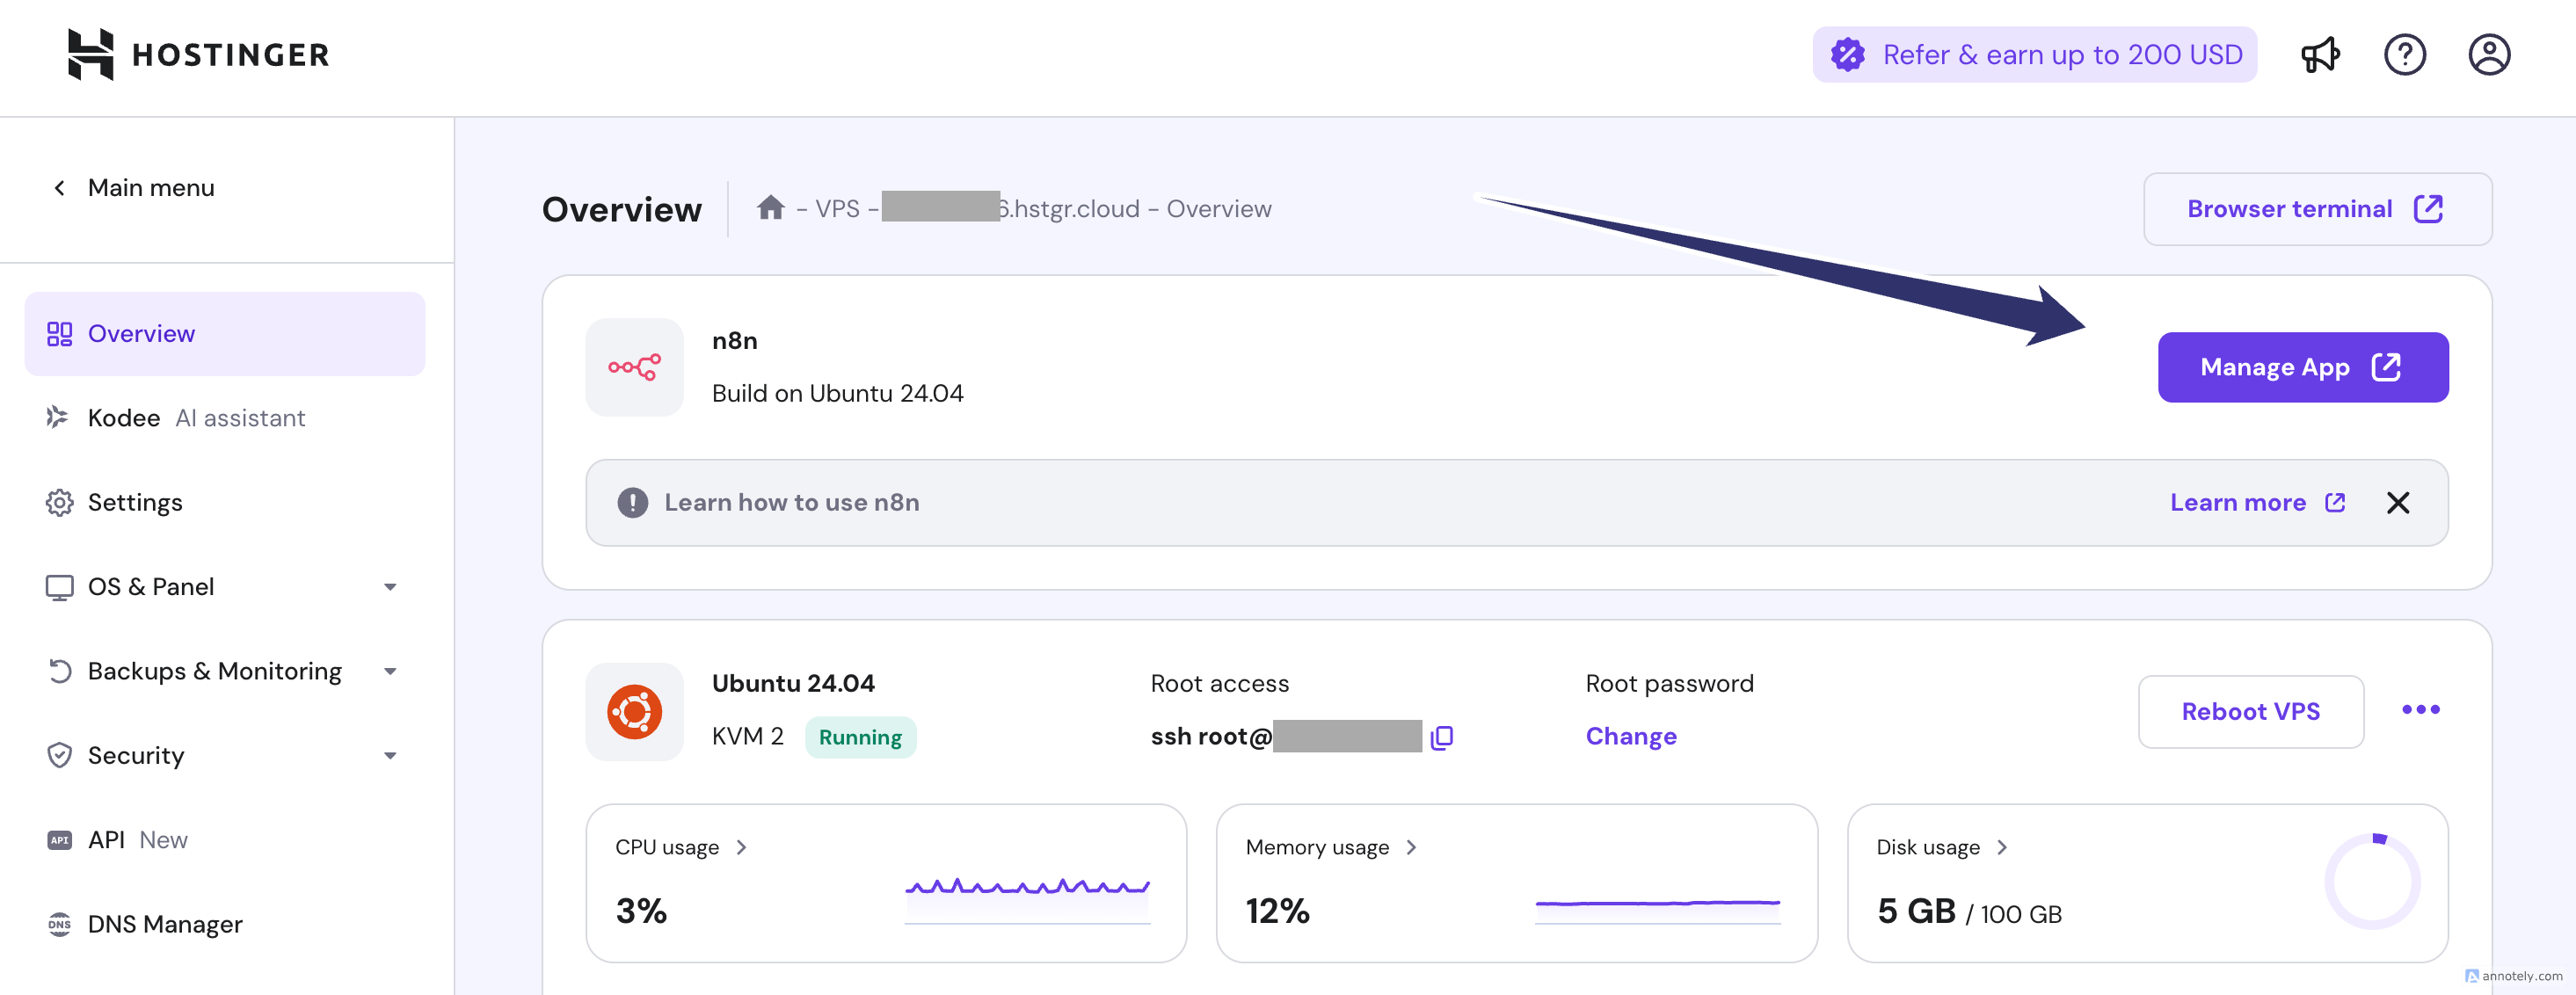Open DNS Manager from sidebar
The width and height of the screenshot is (2576, 995).
pyautogui.click(x=165, y=924)
